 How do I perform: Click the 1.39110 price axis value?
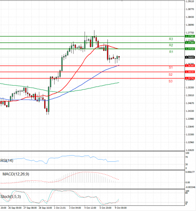(190, 1)
